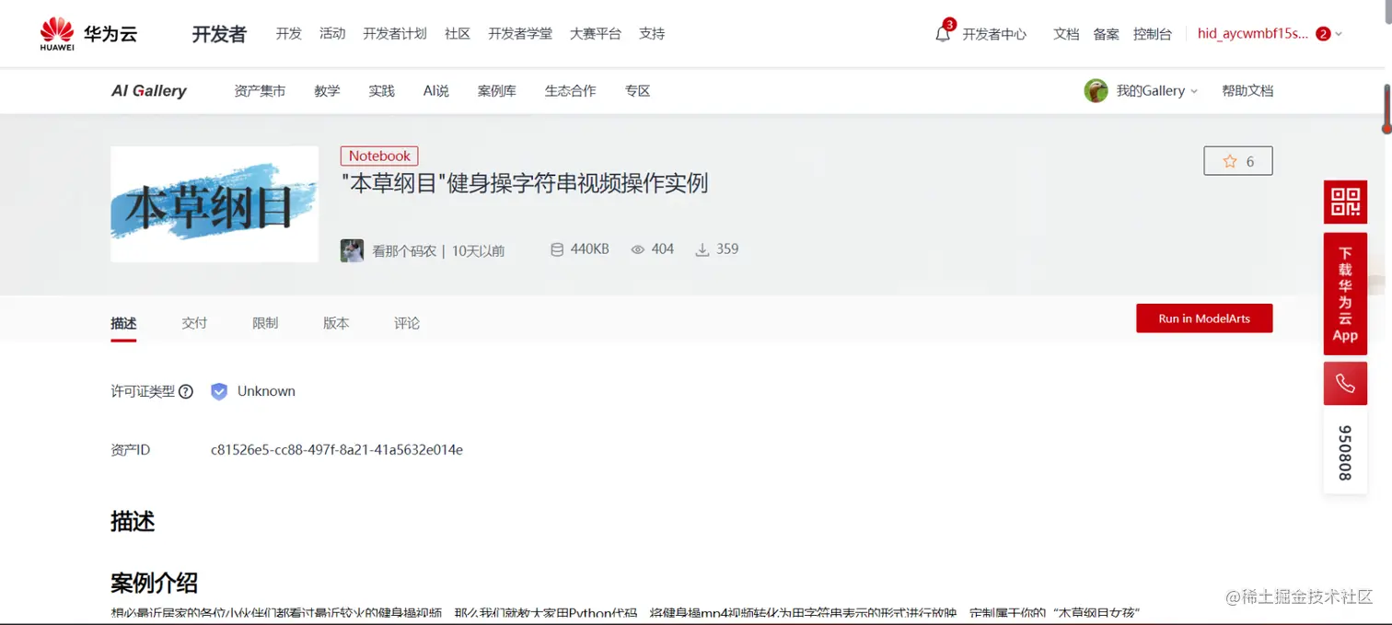1392x625 pixels.
Task: Switch to the 版本 tab
Action: (x=336, y=323)
